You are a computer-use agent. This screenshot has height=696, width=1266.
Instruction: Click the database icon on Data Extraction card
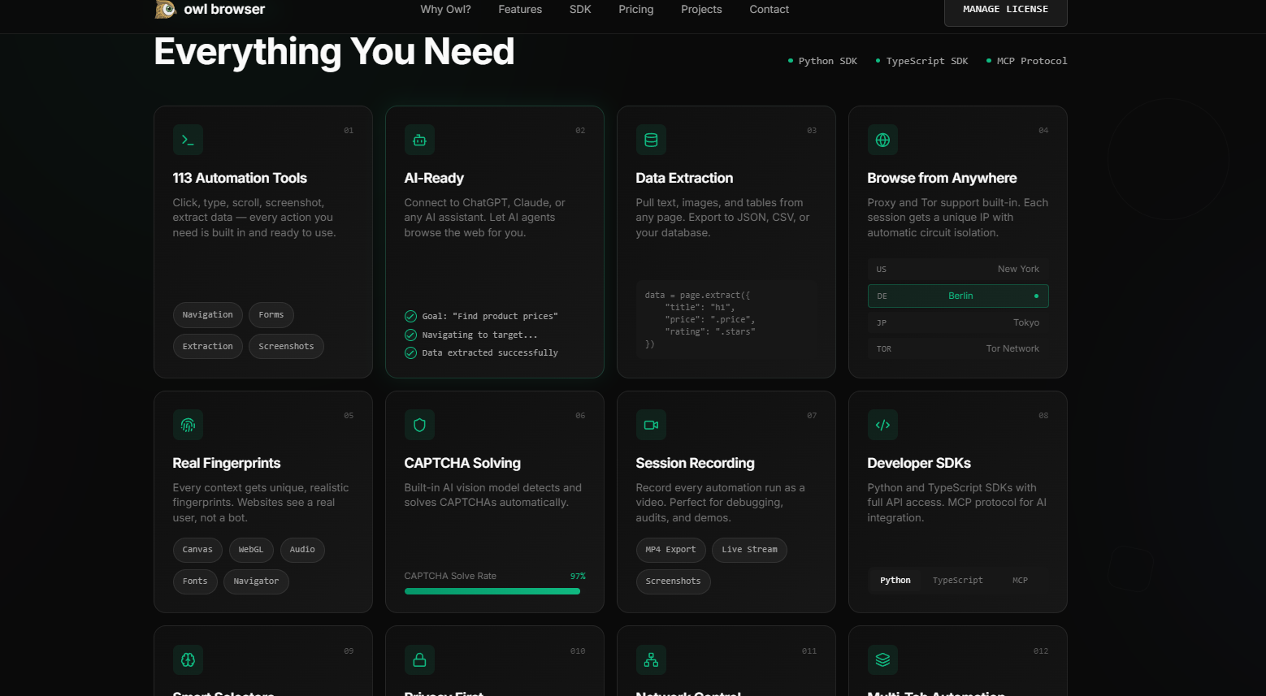(x=651, y=140)
